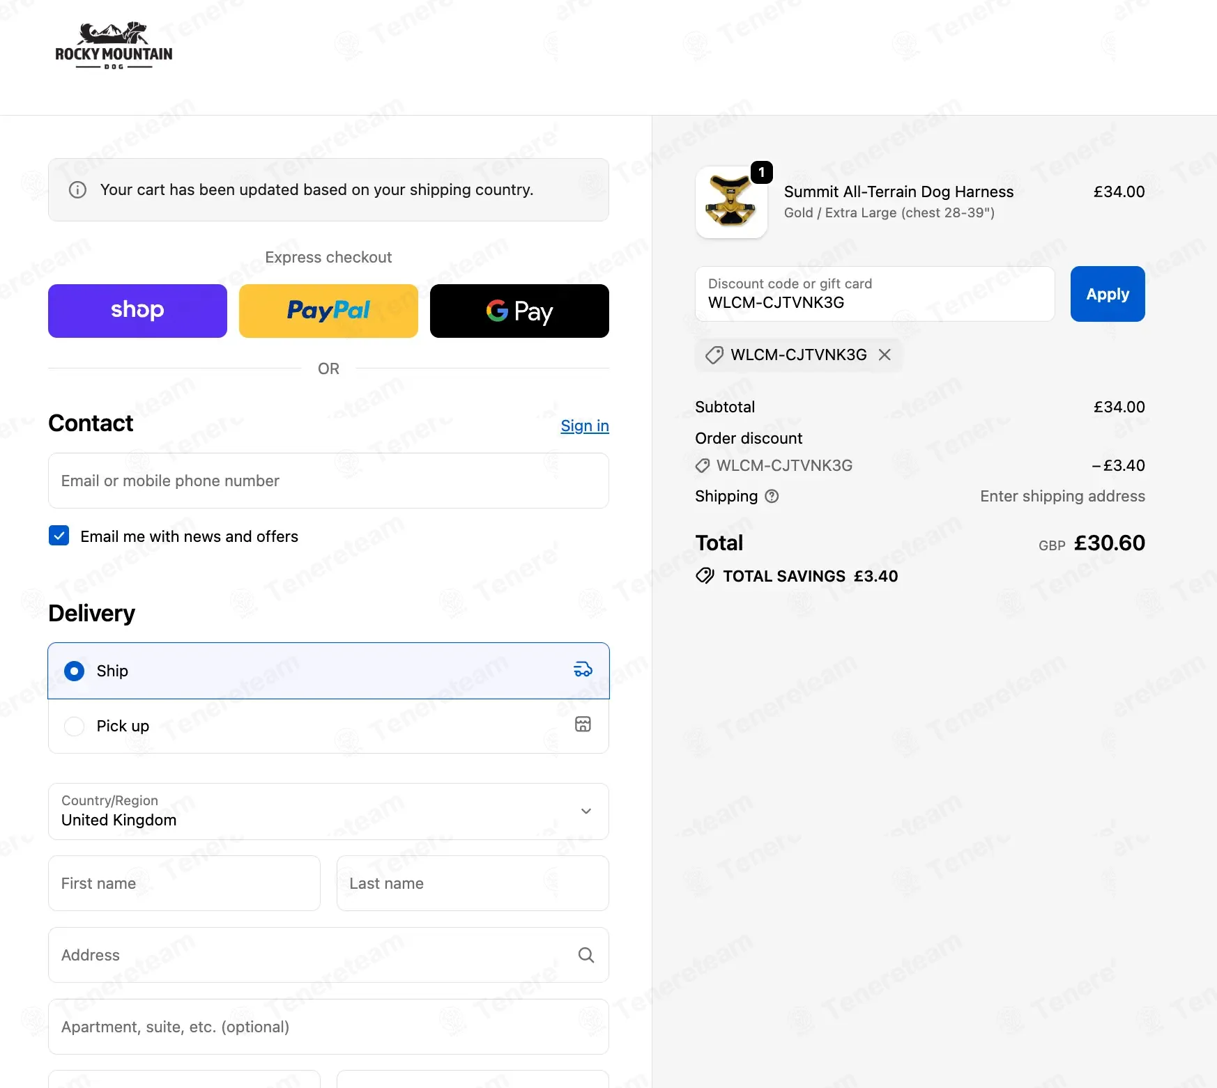
Task: Select the Ship delivery option
Action: [x=75, y=671]
